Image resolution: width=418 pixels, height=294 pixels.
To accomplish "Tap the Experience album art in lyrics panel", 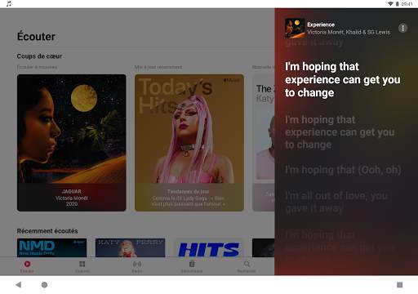I will point(295,28).
